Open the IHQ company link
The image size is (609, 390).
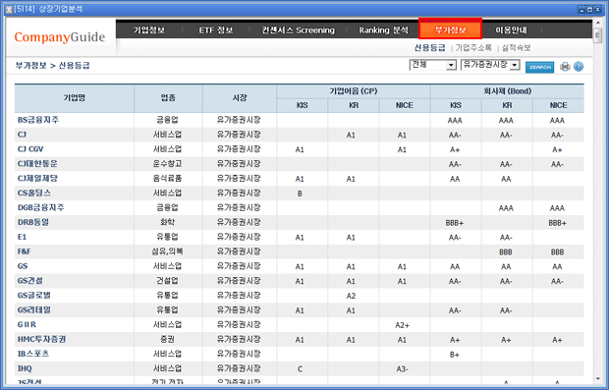click(x=25, y=368)
